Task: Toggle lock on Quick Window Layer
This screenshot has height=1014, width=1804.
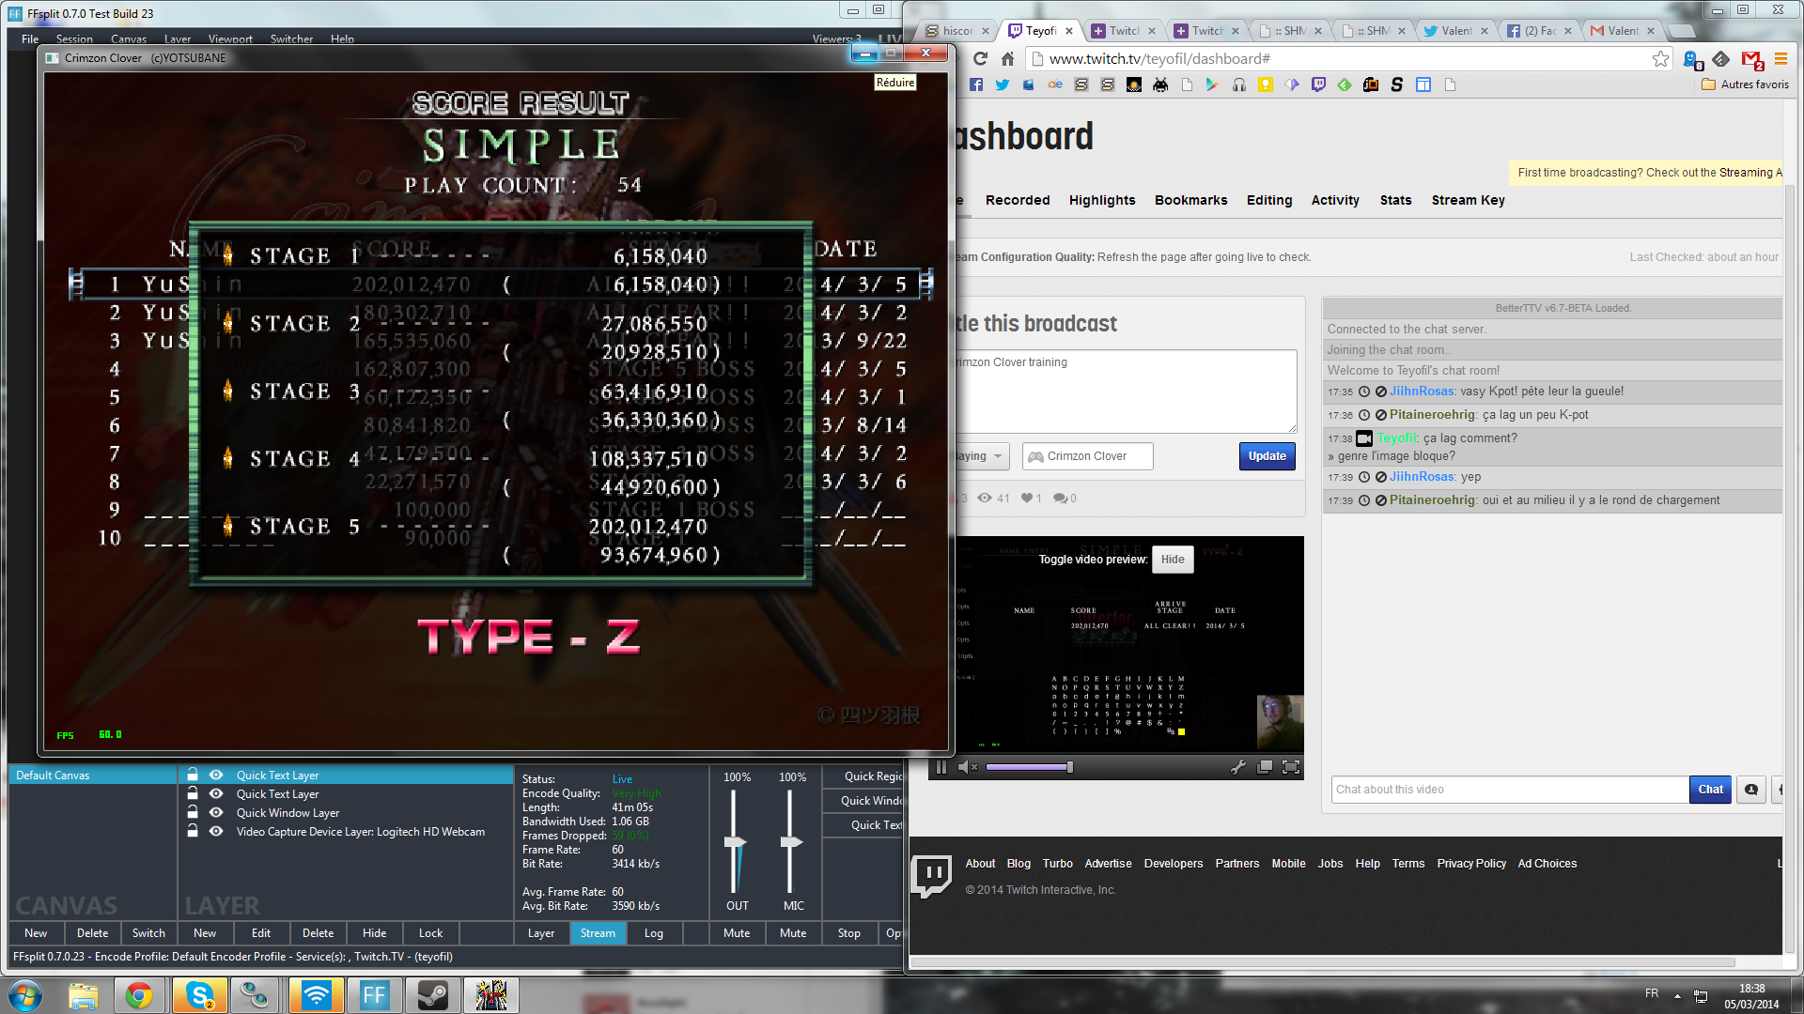Action: pyautogui.click(x=193, y=812)
